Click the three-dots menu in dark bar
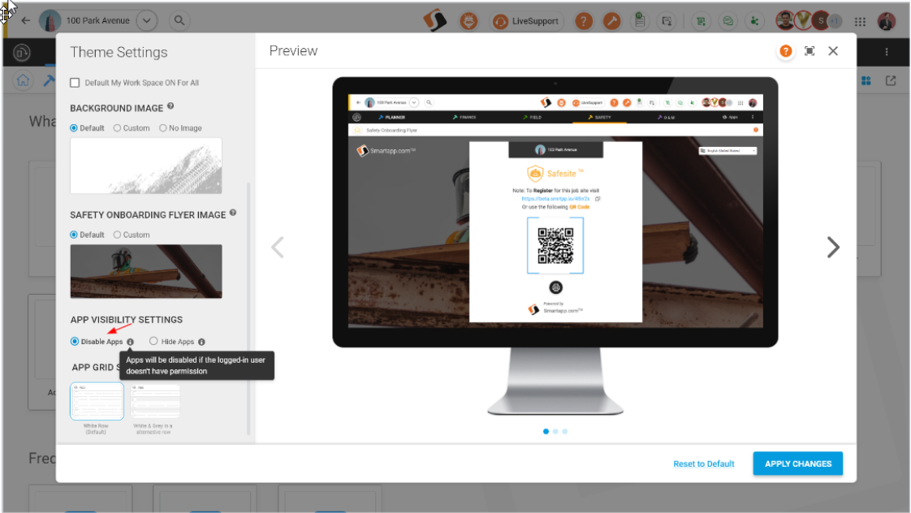Screen dimensions: 911x513 click(887, 52)
